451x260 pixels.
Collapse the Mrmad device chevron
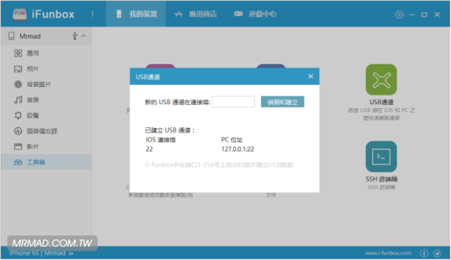click(x=84, y=36)
